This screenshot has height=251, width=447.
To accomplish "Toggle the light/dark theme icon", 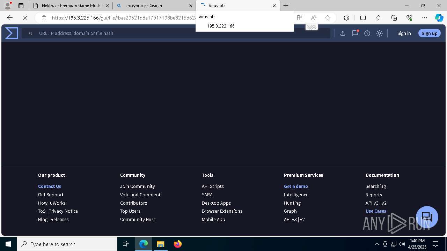I will pos(380,33).
